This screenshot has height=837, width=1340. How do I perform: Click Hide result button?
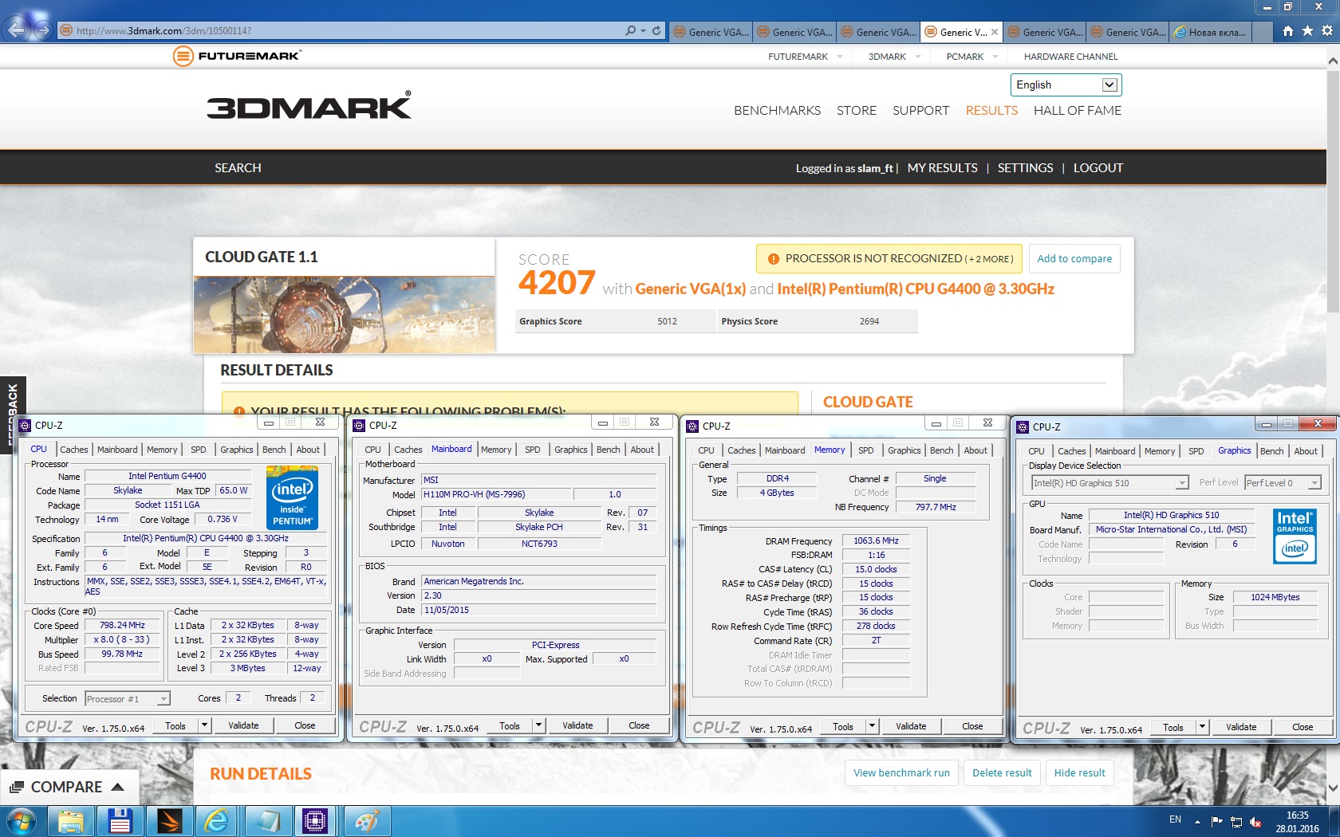(1079, 773)
